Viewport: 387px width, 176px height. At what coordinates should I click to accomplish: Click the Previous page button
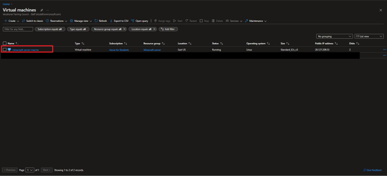(10, 170)
